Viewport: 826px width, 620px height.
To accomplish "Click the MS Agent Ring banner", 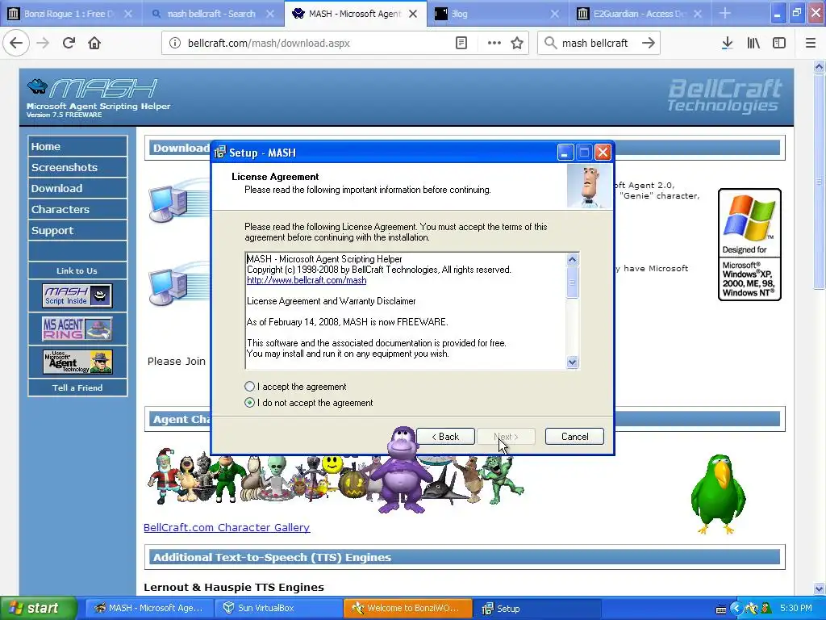I will point(77,329).
